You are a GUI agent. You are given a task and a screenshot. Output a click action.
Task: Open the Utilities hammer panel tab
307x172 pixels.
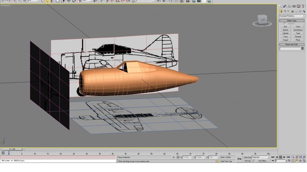click(303, 6)
